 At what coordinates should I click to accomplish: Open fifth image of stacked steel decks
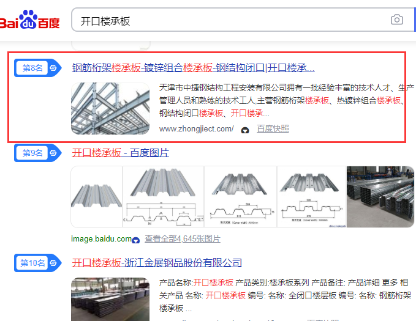pyautogui.click(x=380, y=197)
